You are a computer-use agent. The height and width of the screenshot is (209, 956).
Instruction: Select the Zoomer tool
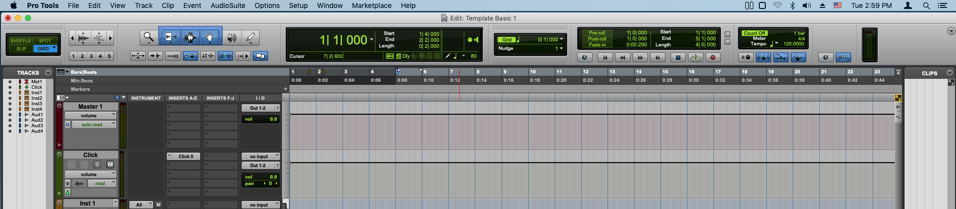tap(148, 37)
